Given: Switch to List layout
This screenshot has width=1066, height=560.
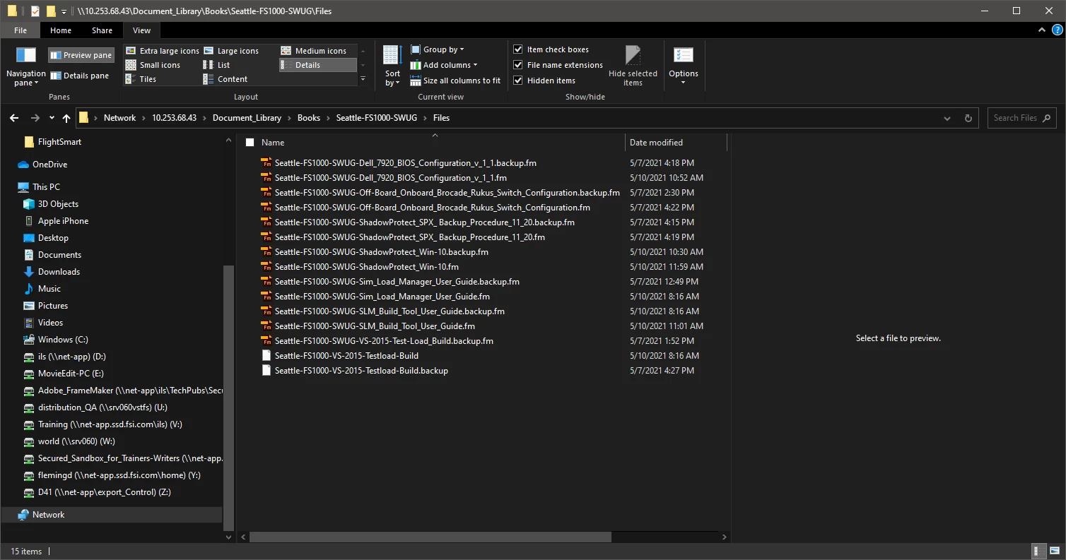Looking at the screenshot, I should tap(217, 65).
